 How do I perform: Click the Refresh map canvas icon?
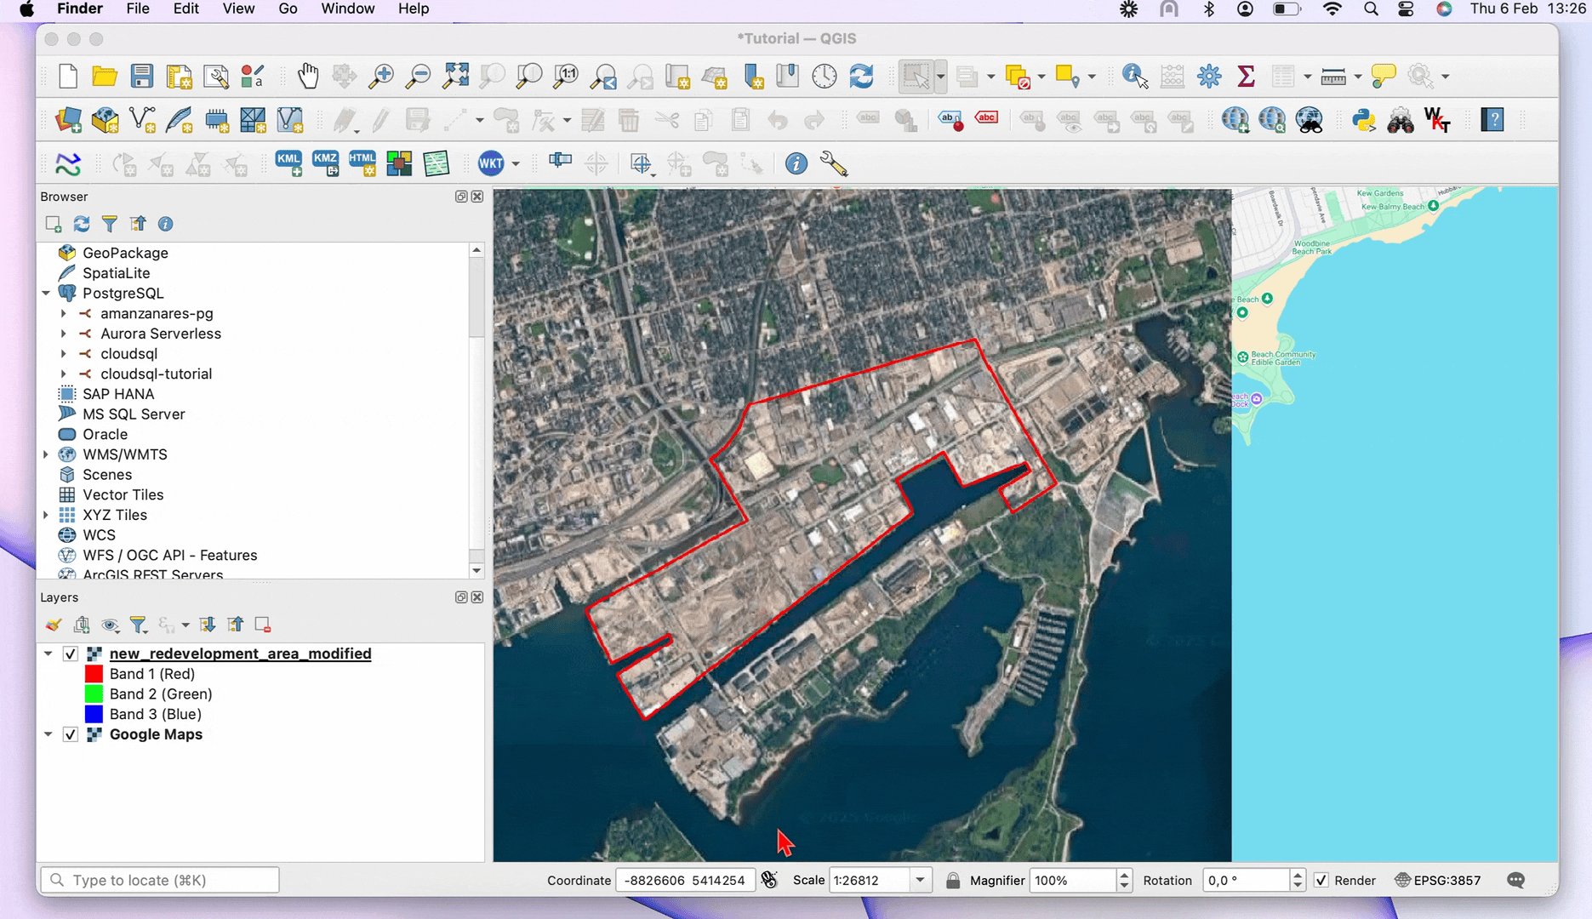pyautogui.click(x=861, y=77)
